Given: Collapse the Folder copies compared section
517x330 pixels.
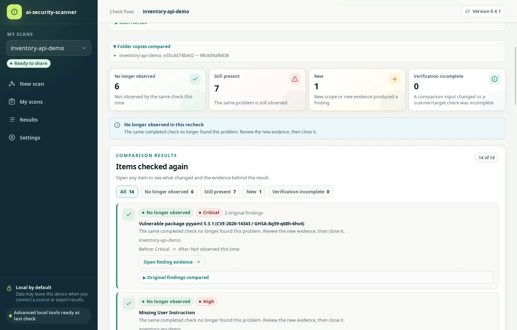Looking at the screenshot, I should click(x=142, y=46).
